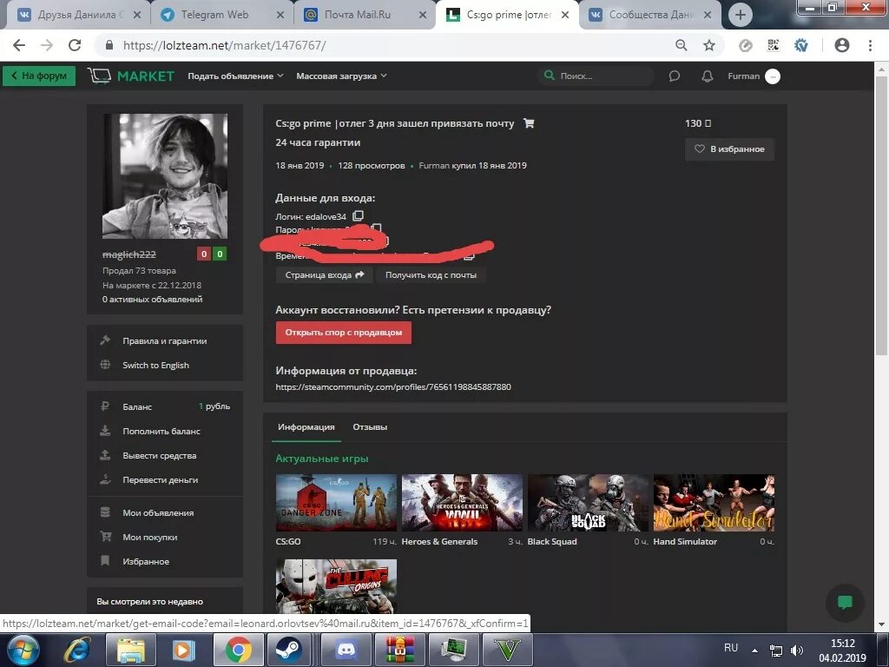Open the notifications bell icon
This screenshot has width=889, height=667.
(x=707, y=76)
